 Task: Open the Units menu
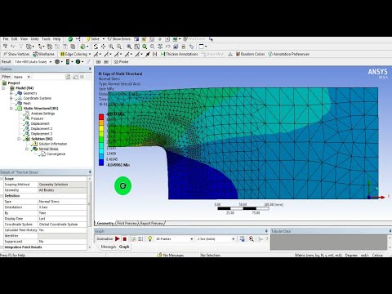coord(34,39)
